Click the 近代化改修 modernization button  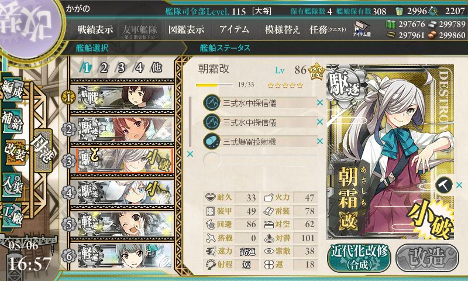click(x=359, y=258)
